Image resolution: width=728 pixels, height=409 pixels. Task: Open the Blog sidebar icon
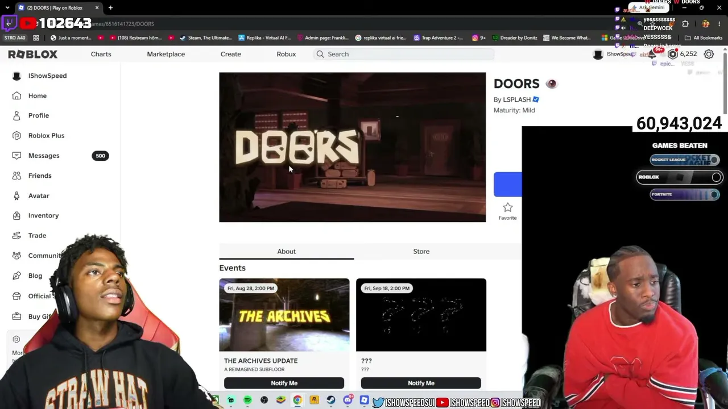point(16,276)
